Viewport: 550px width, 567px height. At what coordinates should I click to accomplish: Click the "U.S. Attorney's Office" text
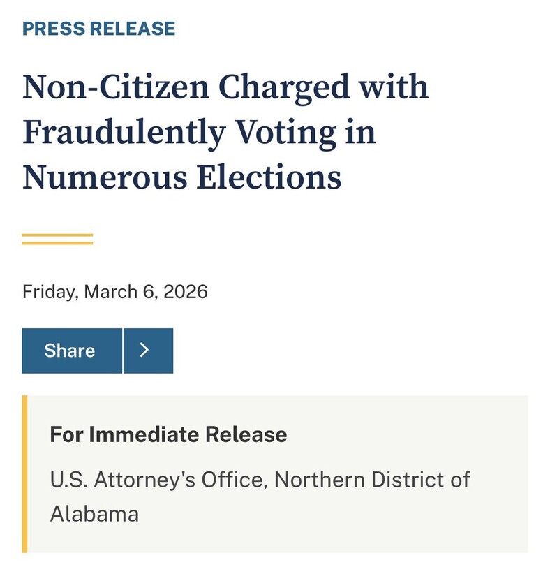tap(158, 480)
